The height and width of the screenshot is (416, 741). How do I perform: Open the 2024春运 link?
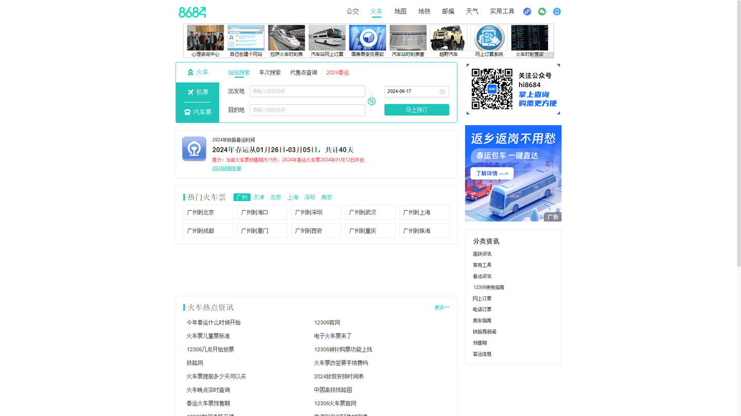pyautogui.click(x=338, y=72)
